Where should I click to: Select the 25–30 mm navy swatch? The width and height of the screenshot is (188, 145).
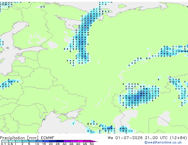[x=60, y=141]
